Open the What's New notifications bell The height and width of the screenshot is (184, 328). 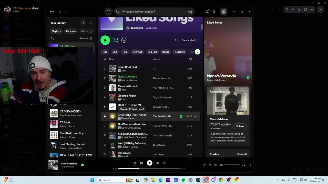coord(207,11)
